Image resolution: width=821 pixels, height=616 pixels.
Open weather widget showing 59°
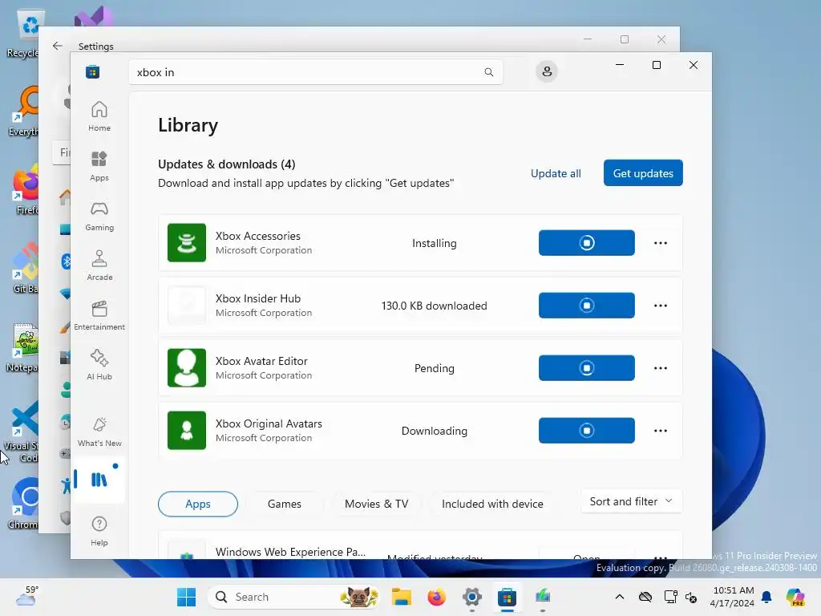pyautogui.click(x=26, y=596)
